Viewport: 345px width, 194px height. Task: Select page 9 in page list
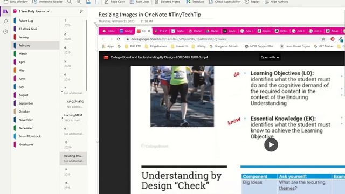point(73,131)
